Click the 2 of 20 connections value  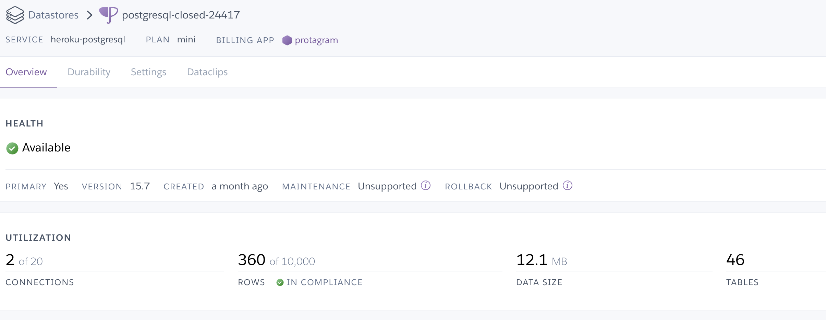24,260
